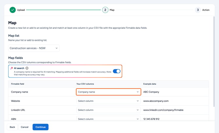
Task: Click the green Upload step checkmark icon
Action: [12, 10]
